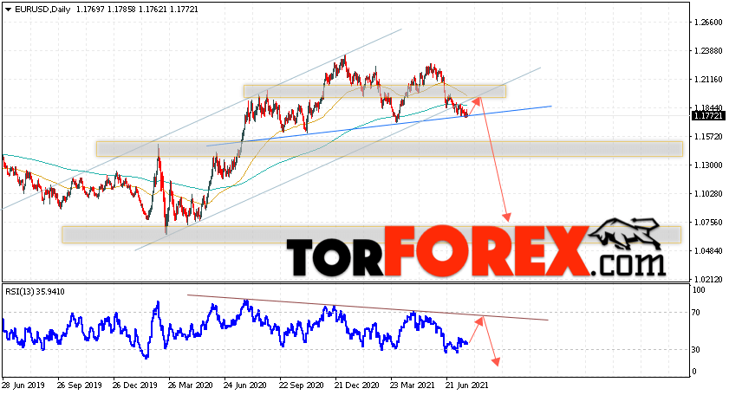Select the 26 Dec 2019 date label

pos(135,385)
